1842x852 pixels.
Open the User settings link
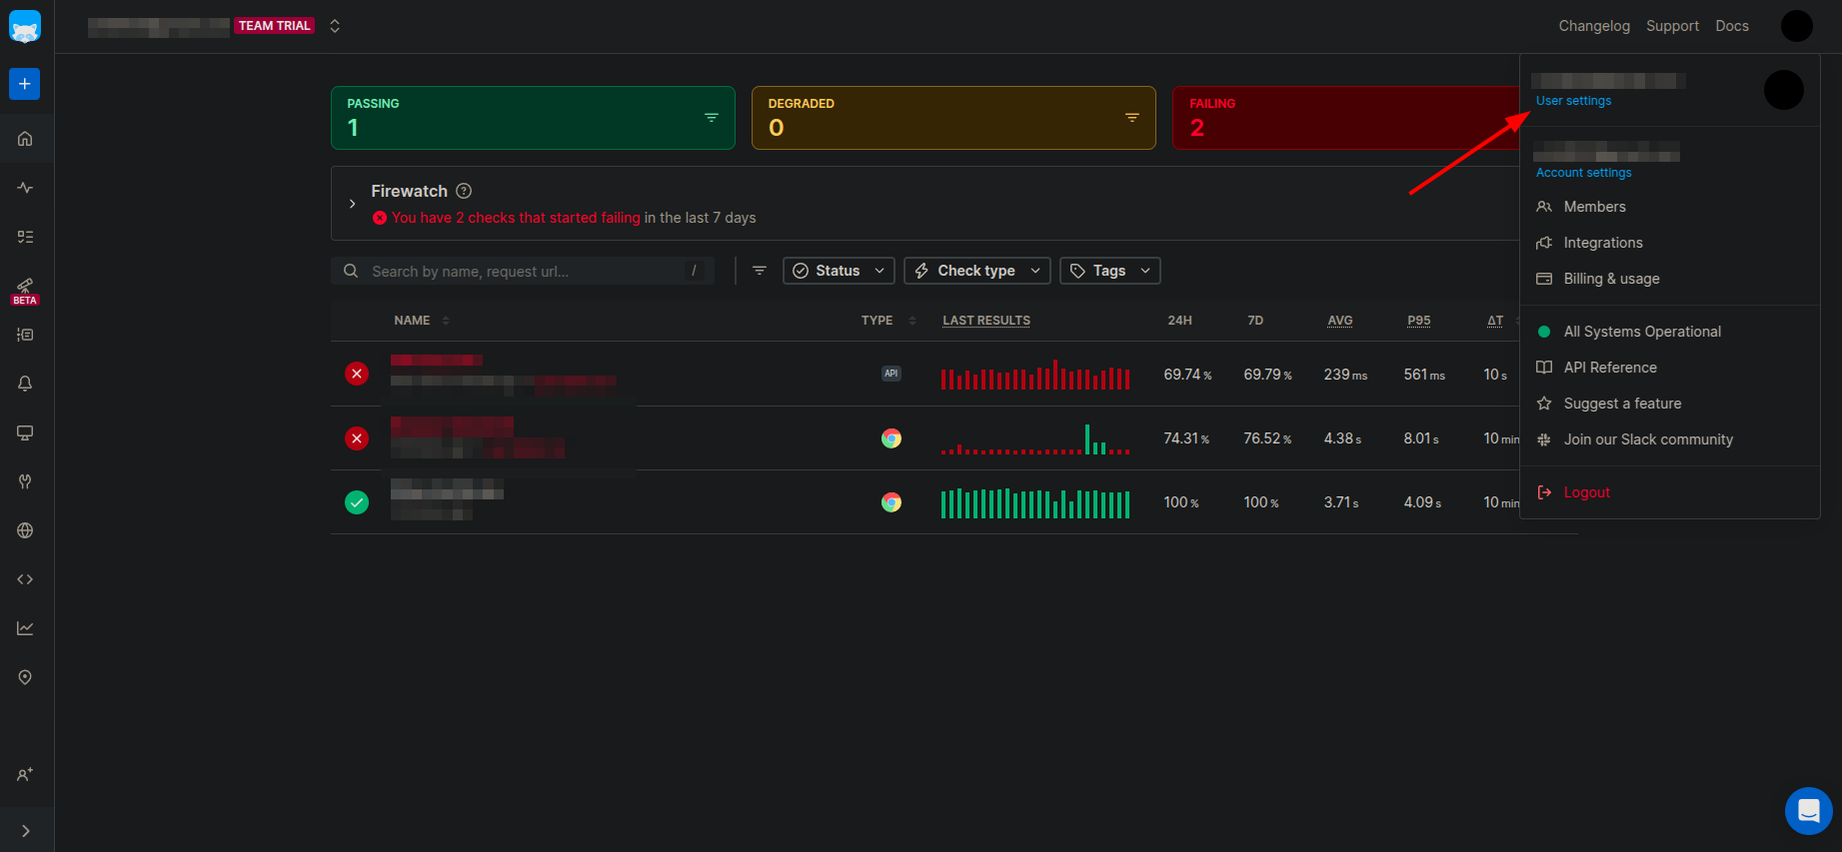coord(1573,101)
